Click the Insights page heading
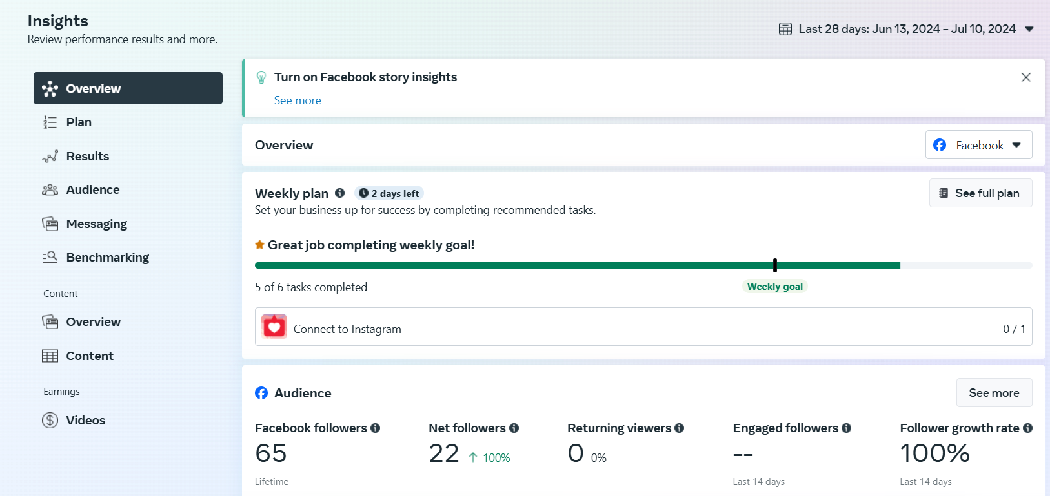This screenshot has height=496, width=1050. (58, 21)
